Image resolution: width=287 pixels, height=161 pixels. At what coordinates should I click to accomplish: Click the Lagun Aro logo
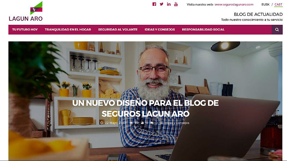[25, 11]
